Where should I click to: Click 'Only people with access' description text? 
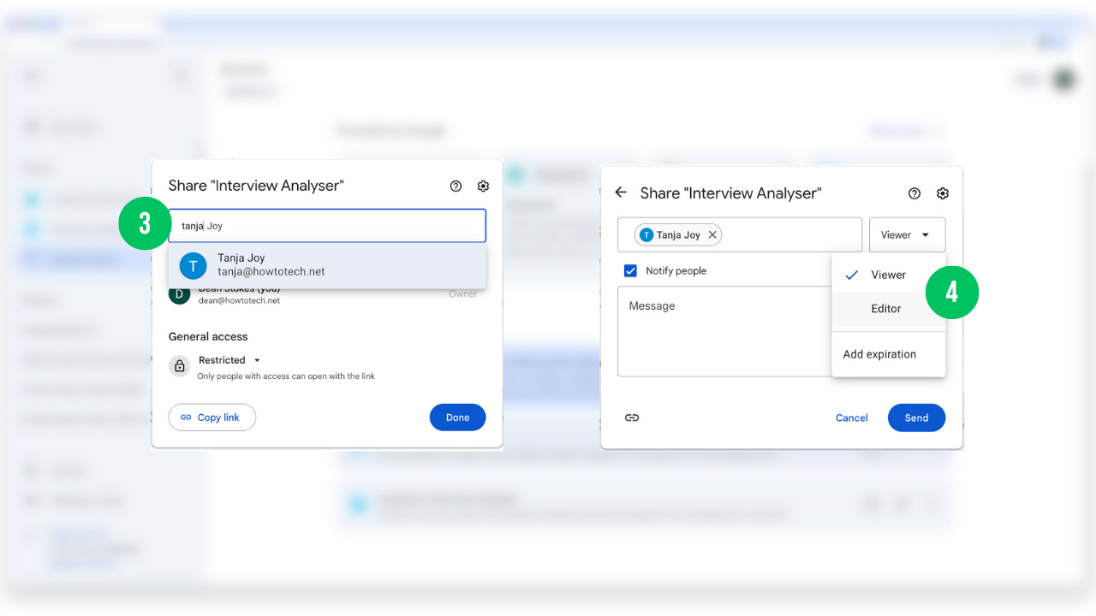point(286,376)
